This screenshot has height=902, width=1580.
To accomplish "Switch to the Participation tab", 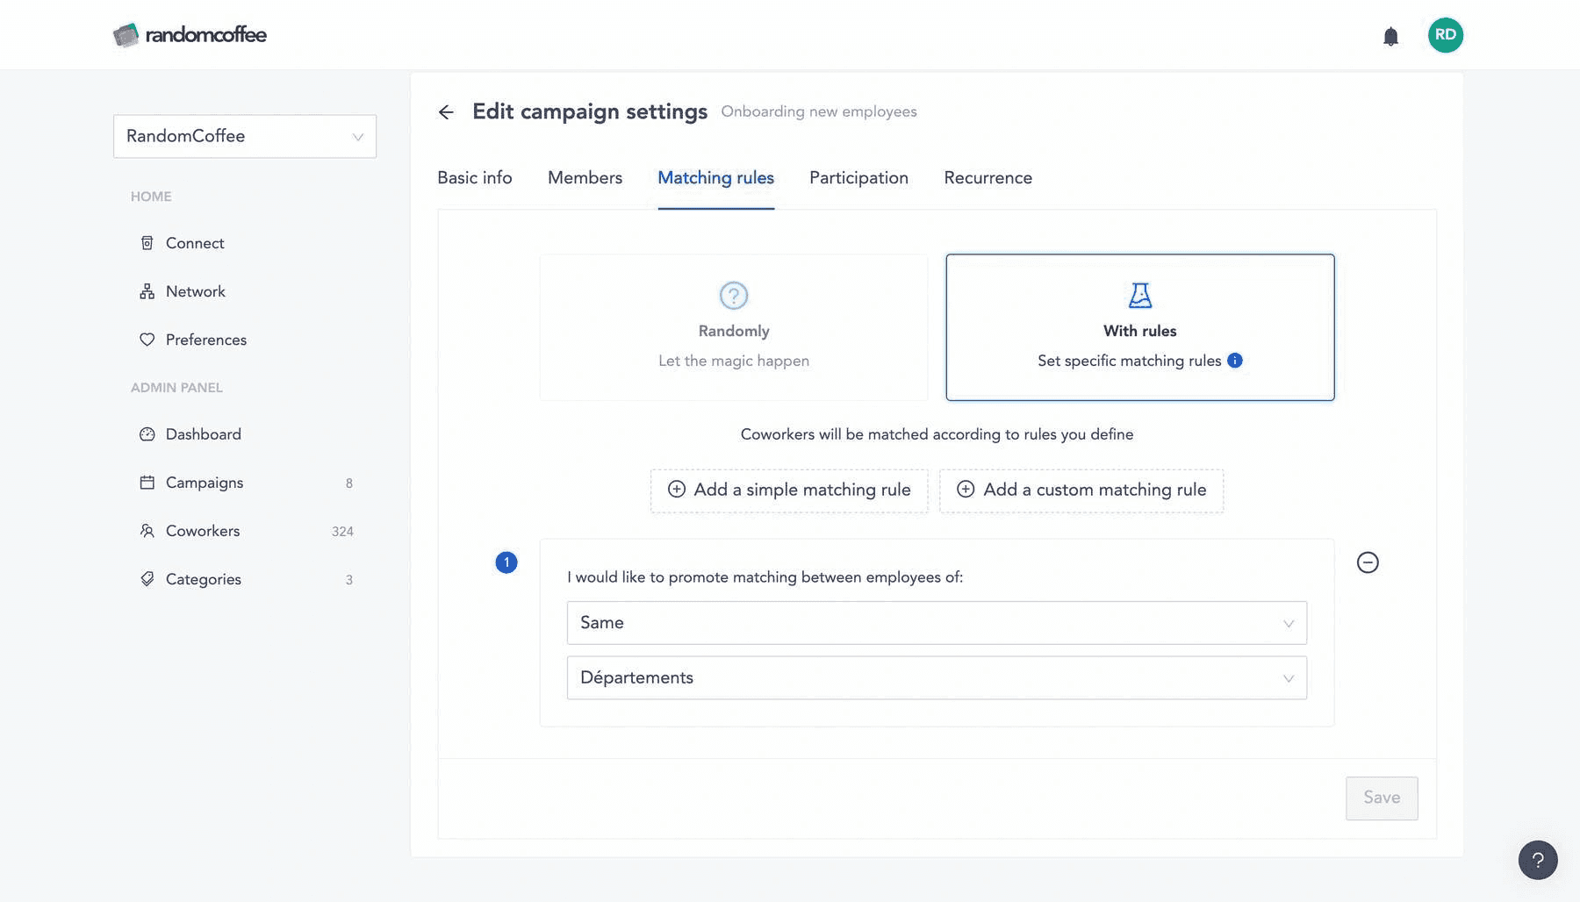I will click(858, 178).
